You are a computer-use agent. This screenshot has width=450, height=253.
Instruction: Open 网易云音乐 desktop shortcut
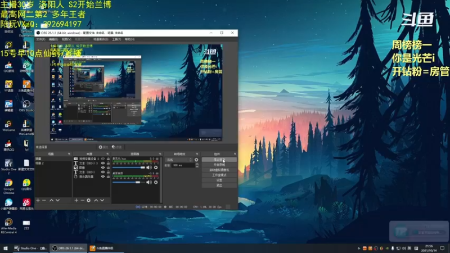point(26,205)
